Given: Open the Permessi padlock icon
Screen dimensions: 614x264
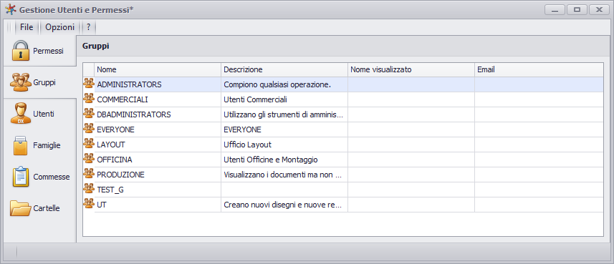Looking at the screenshot, I should (x=21, y=51).
